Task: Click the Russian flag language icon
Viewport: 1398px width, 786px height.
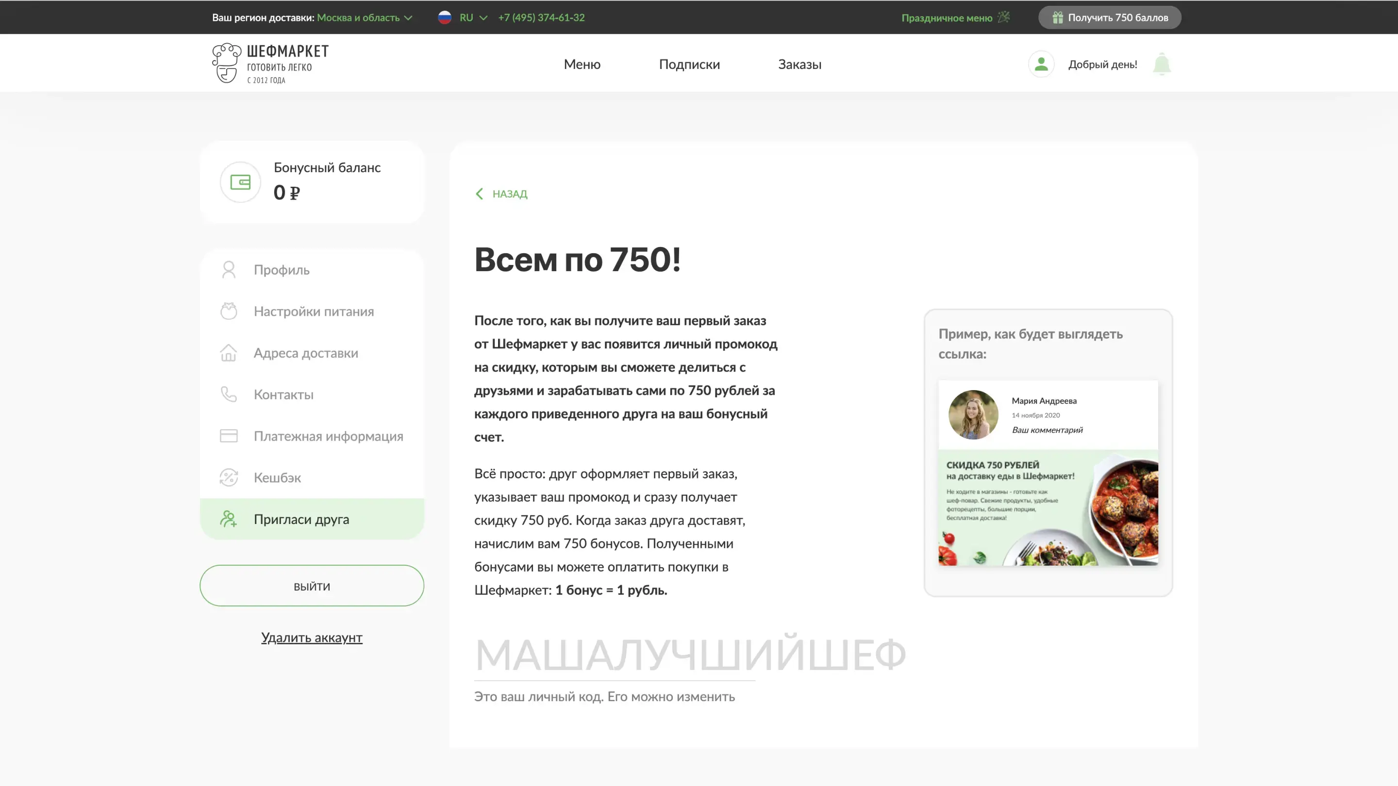Action: pyautogui.click(x=445, y=17)
